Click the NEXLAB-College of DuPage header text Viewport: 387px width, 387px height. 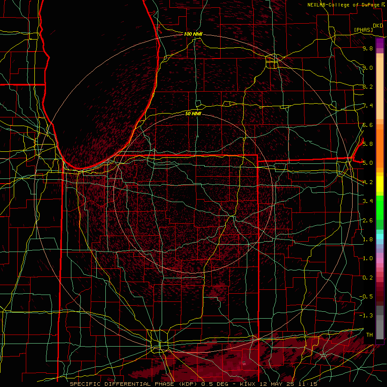[344, 5]
